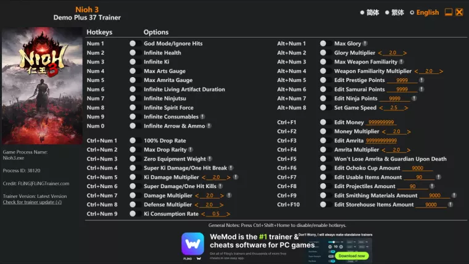Click the Nioh 3 cover art thumbnail

pyautogui.click(x=43, y=85)
